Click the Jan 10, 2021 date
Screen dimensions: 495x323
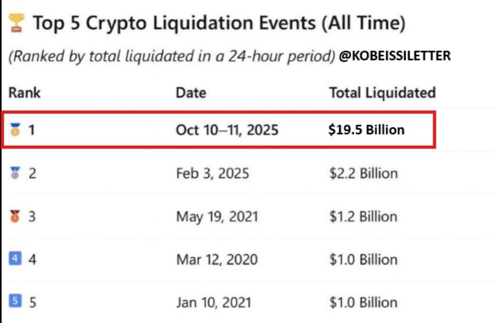point(214,302)
